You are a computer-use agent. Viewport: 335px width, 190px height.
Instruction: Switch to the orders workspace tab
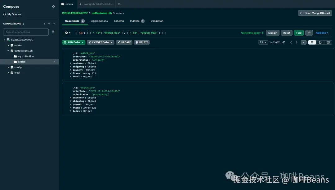(x=68, y=4)
